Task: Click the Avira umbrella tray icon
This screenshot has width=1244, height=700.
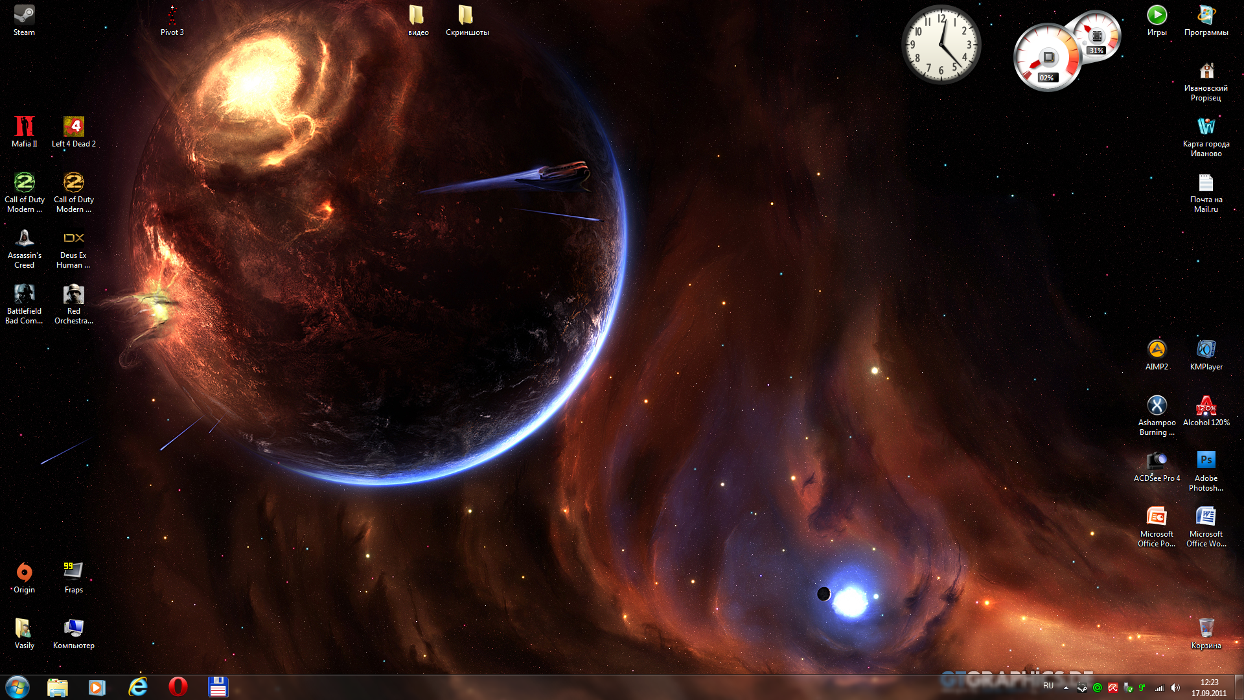Action: 1112,688
